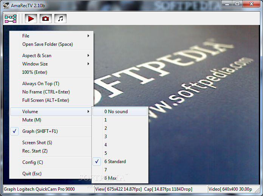Screen dimensions: 263x196
Task: Select Full Screen (ALT+Enter)
Action: [52, 100]
